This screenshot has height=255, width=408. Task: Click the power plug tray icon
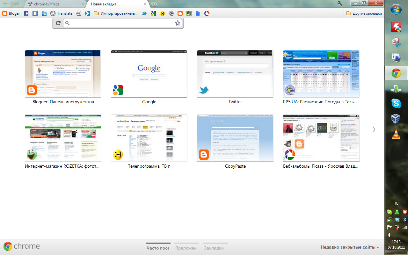(x=397, y=227)
